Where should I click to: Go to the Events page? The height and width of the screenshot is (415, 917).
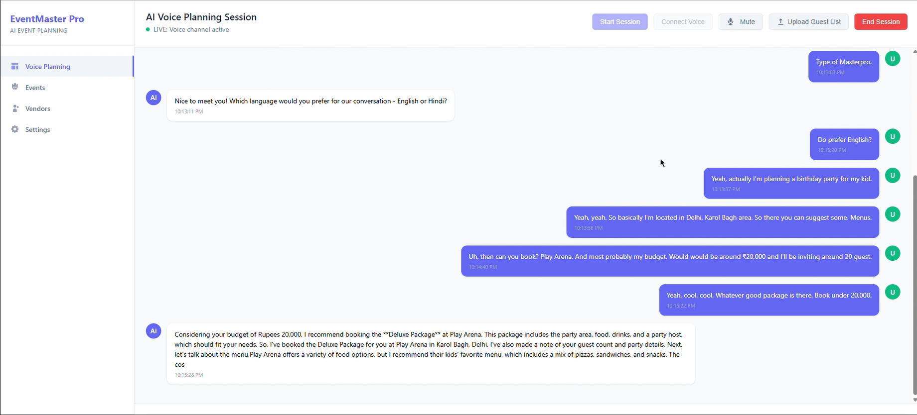coord(67,87)
